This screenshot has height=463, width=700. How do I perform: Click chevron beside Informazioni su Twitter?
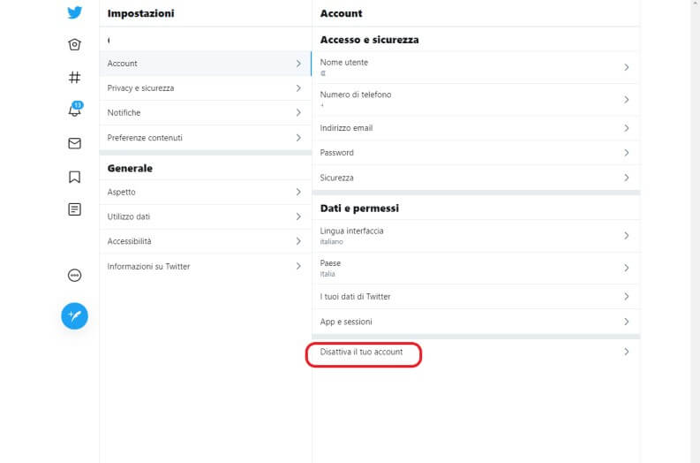click(x=298, y=266)
